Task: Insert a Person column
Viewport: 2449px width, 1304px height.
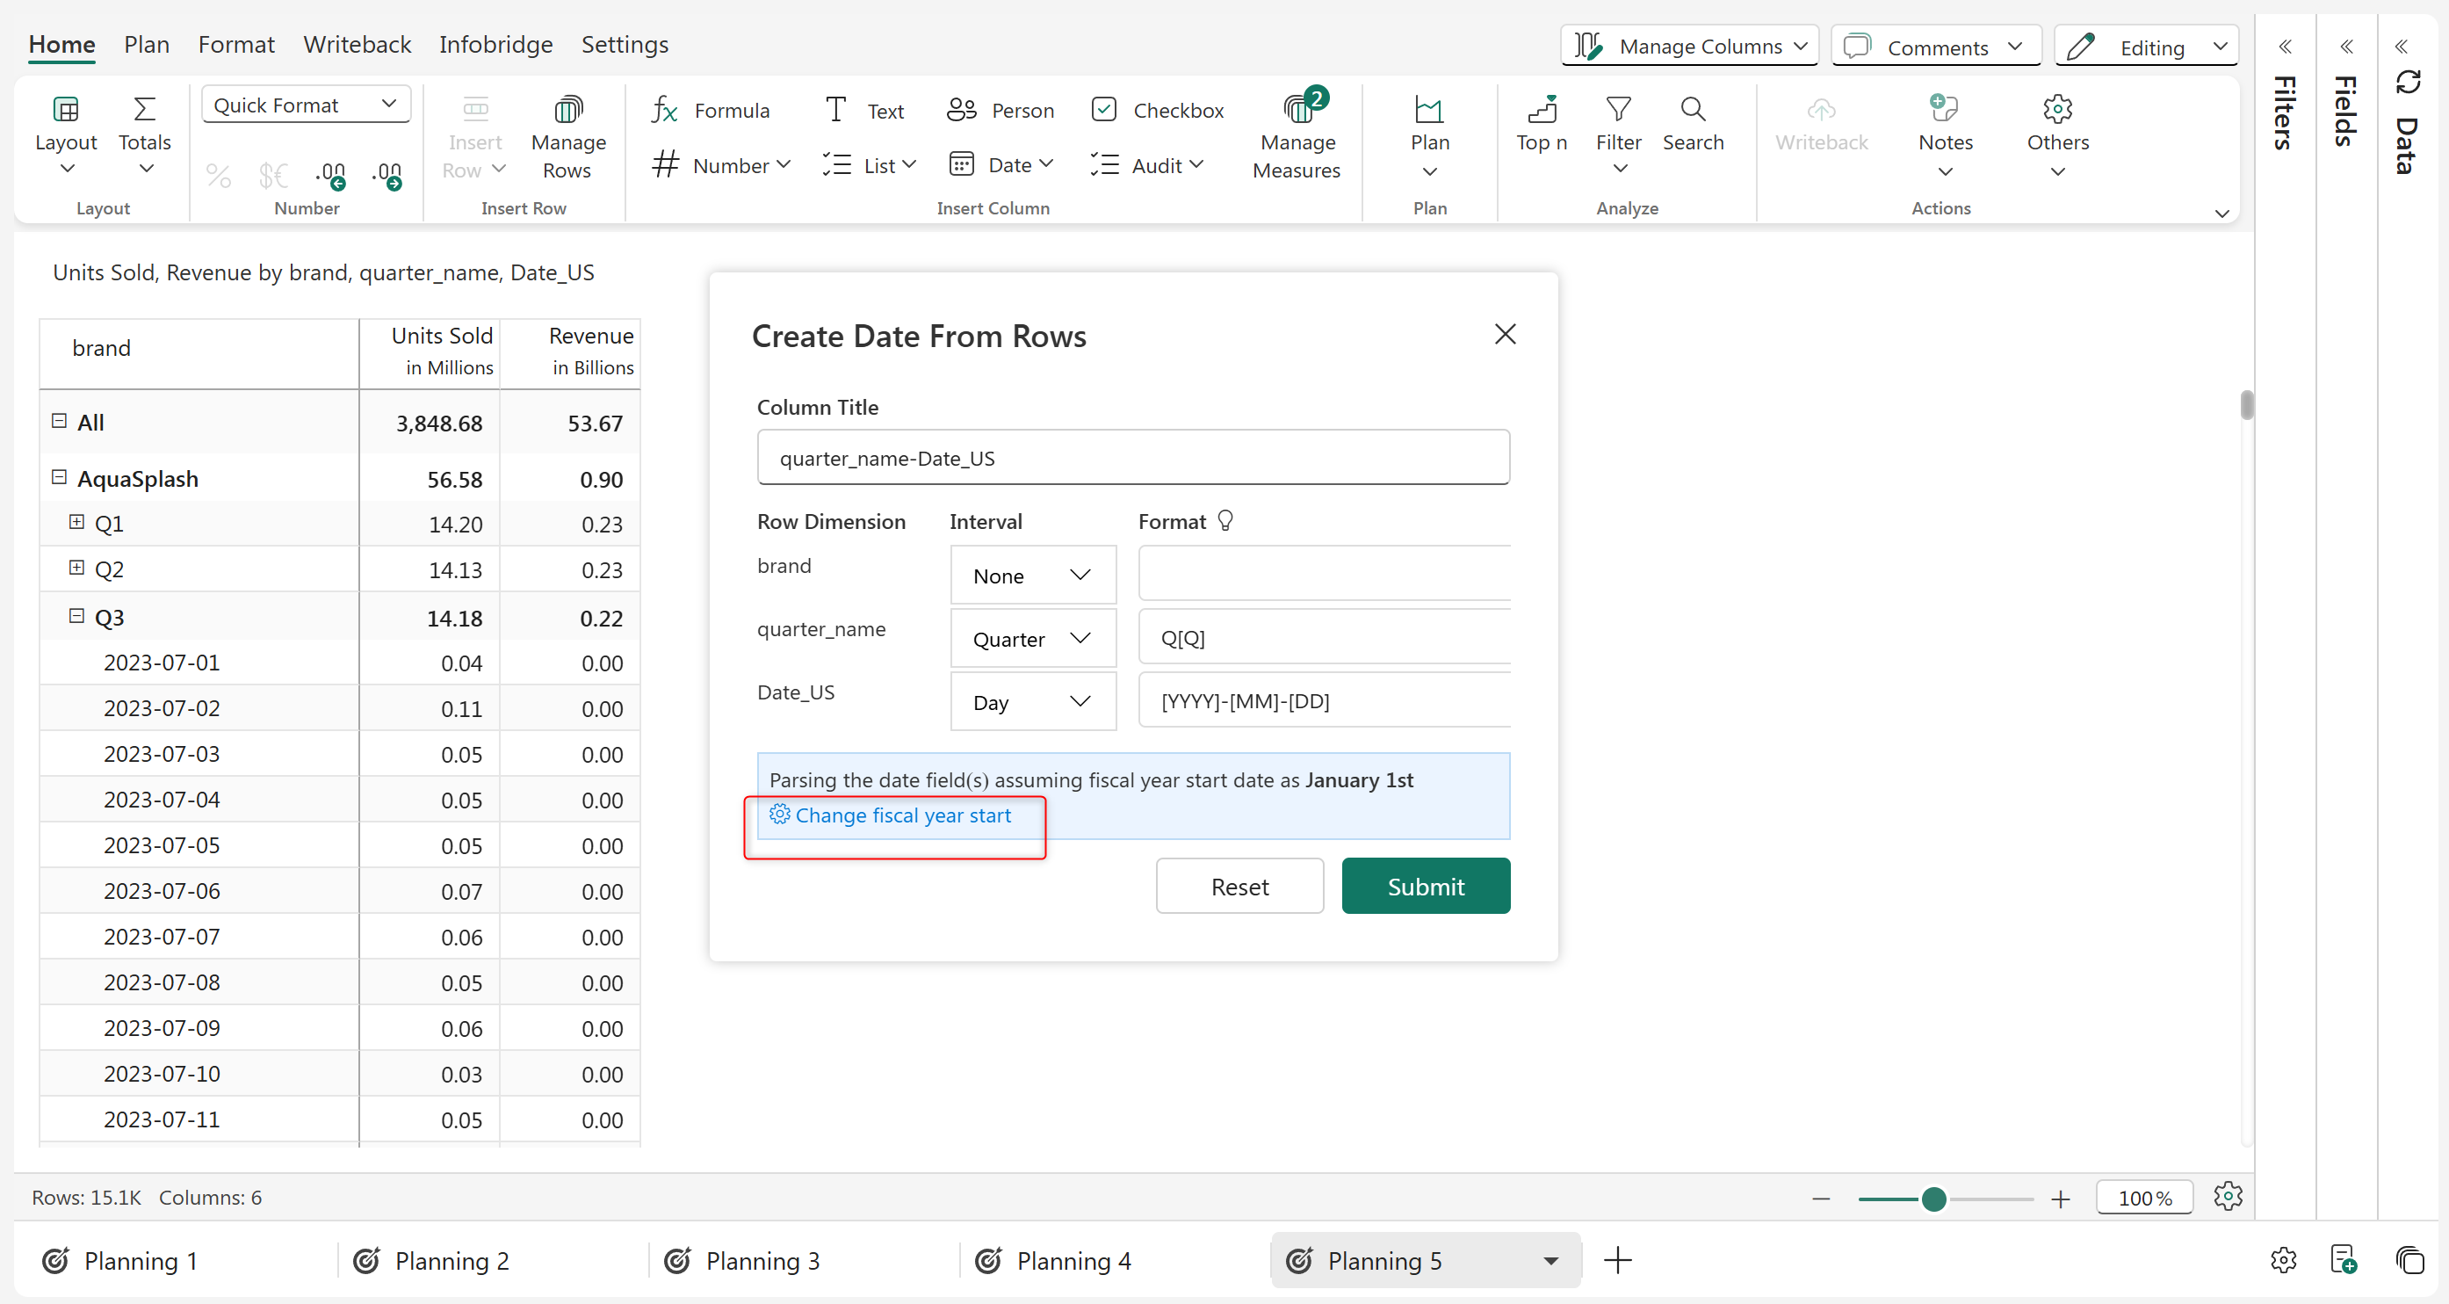Action: [1001, 111]
